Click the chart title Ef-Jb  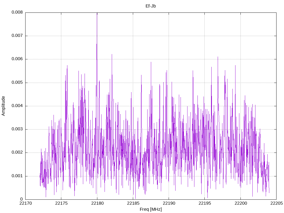pyautogui.click(x=151, y=6)
